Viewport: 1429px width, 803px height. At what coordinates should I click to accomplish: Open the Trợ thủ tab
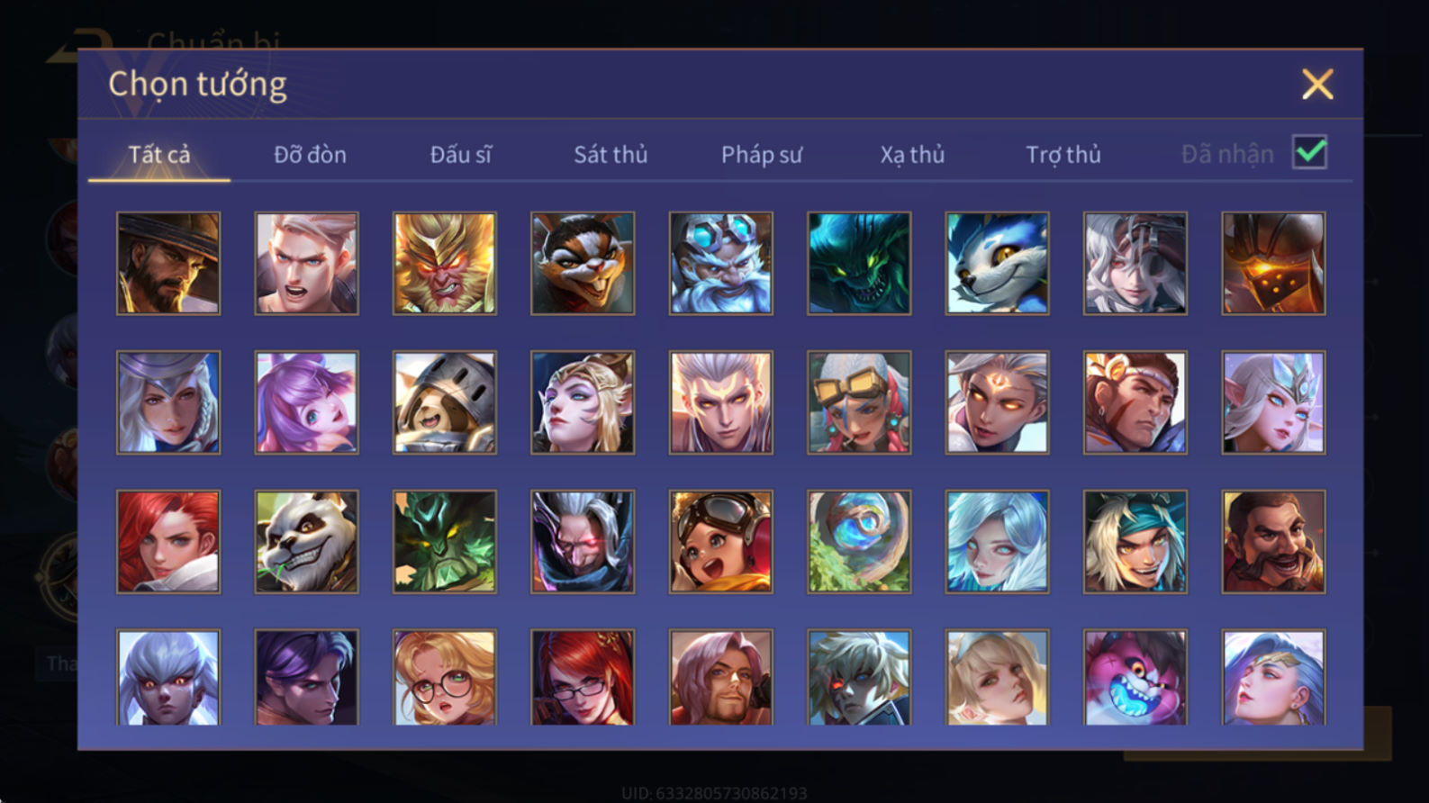[x=1063, y=155]
